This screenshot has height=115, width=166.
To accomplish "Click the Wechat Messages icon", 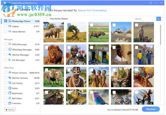I will 10,55.
